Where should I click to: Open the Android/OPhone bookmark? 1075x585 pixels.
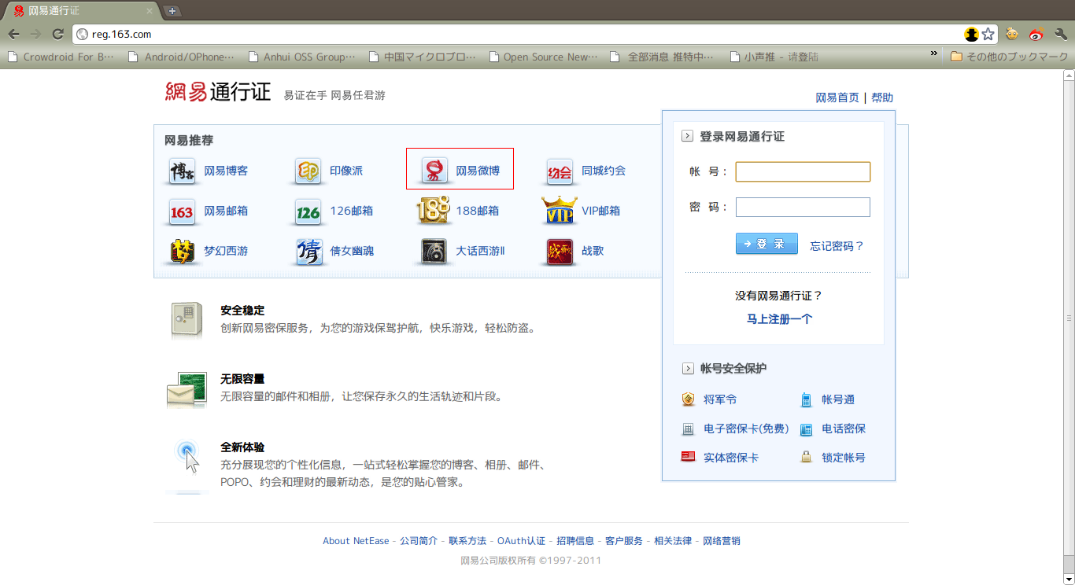(182, 57)
